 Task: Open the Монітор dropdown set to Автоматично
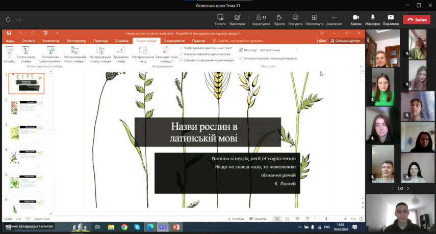(x=278, y=50)
